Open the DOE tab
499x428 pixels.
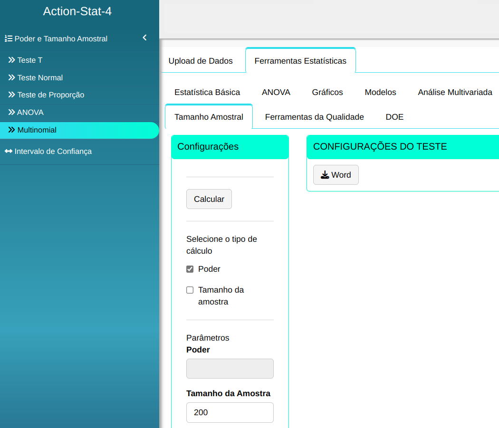pos(394,117)
